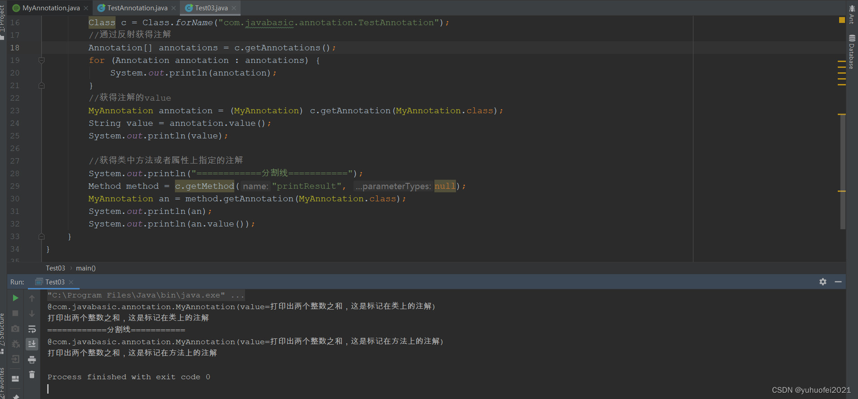Viewport: 858px width, 399px height.
Task: Close the Test03 run tab
Action: tap(71, 282)
